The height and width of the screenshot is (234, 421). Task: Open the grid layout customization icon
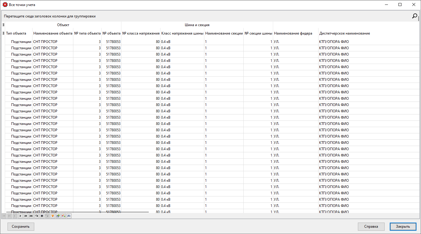(63, 216)
